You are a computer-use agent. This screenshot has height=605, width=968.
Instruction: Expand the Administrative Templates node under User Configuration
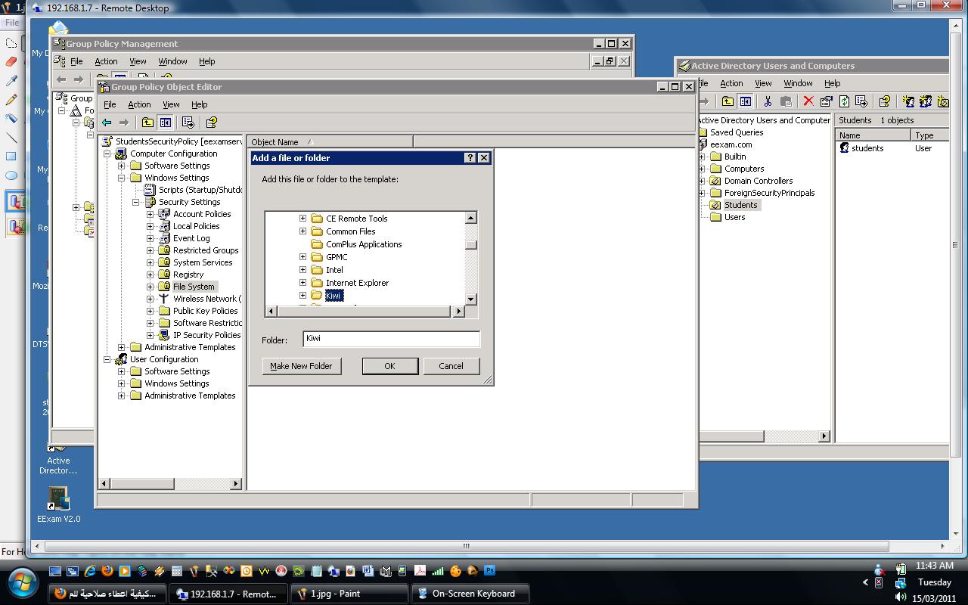(122, 396)
